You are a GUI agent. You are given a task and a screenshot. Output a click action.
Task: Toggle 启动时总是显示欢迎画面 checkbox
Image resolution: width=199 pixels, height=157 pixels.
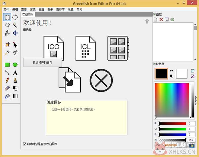(25, 144)
